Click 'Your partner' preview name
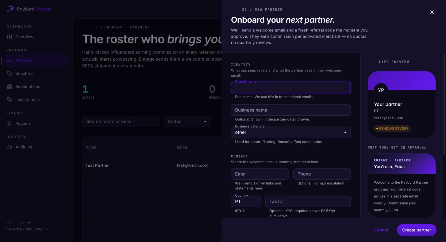This screenshot has height=242, width=446. point(388,104)
